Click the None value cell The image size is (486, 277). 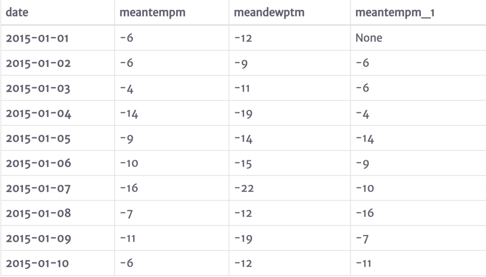[369, 38]
